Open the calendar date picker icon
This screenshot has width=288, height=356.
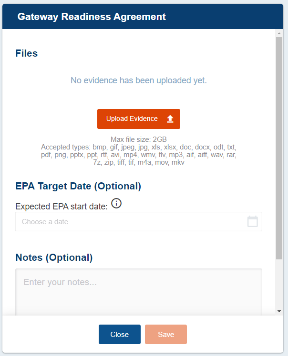[253, 222]
